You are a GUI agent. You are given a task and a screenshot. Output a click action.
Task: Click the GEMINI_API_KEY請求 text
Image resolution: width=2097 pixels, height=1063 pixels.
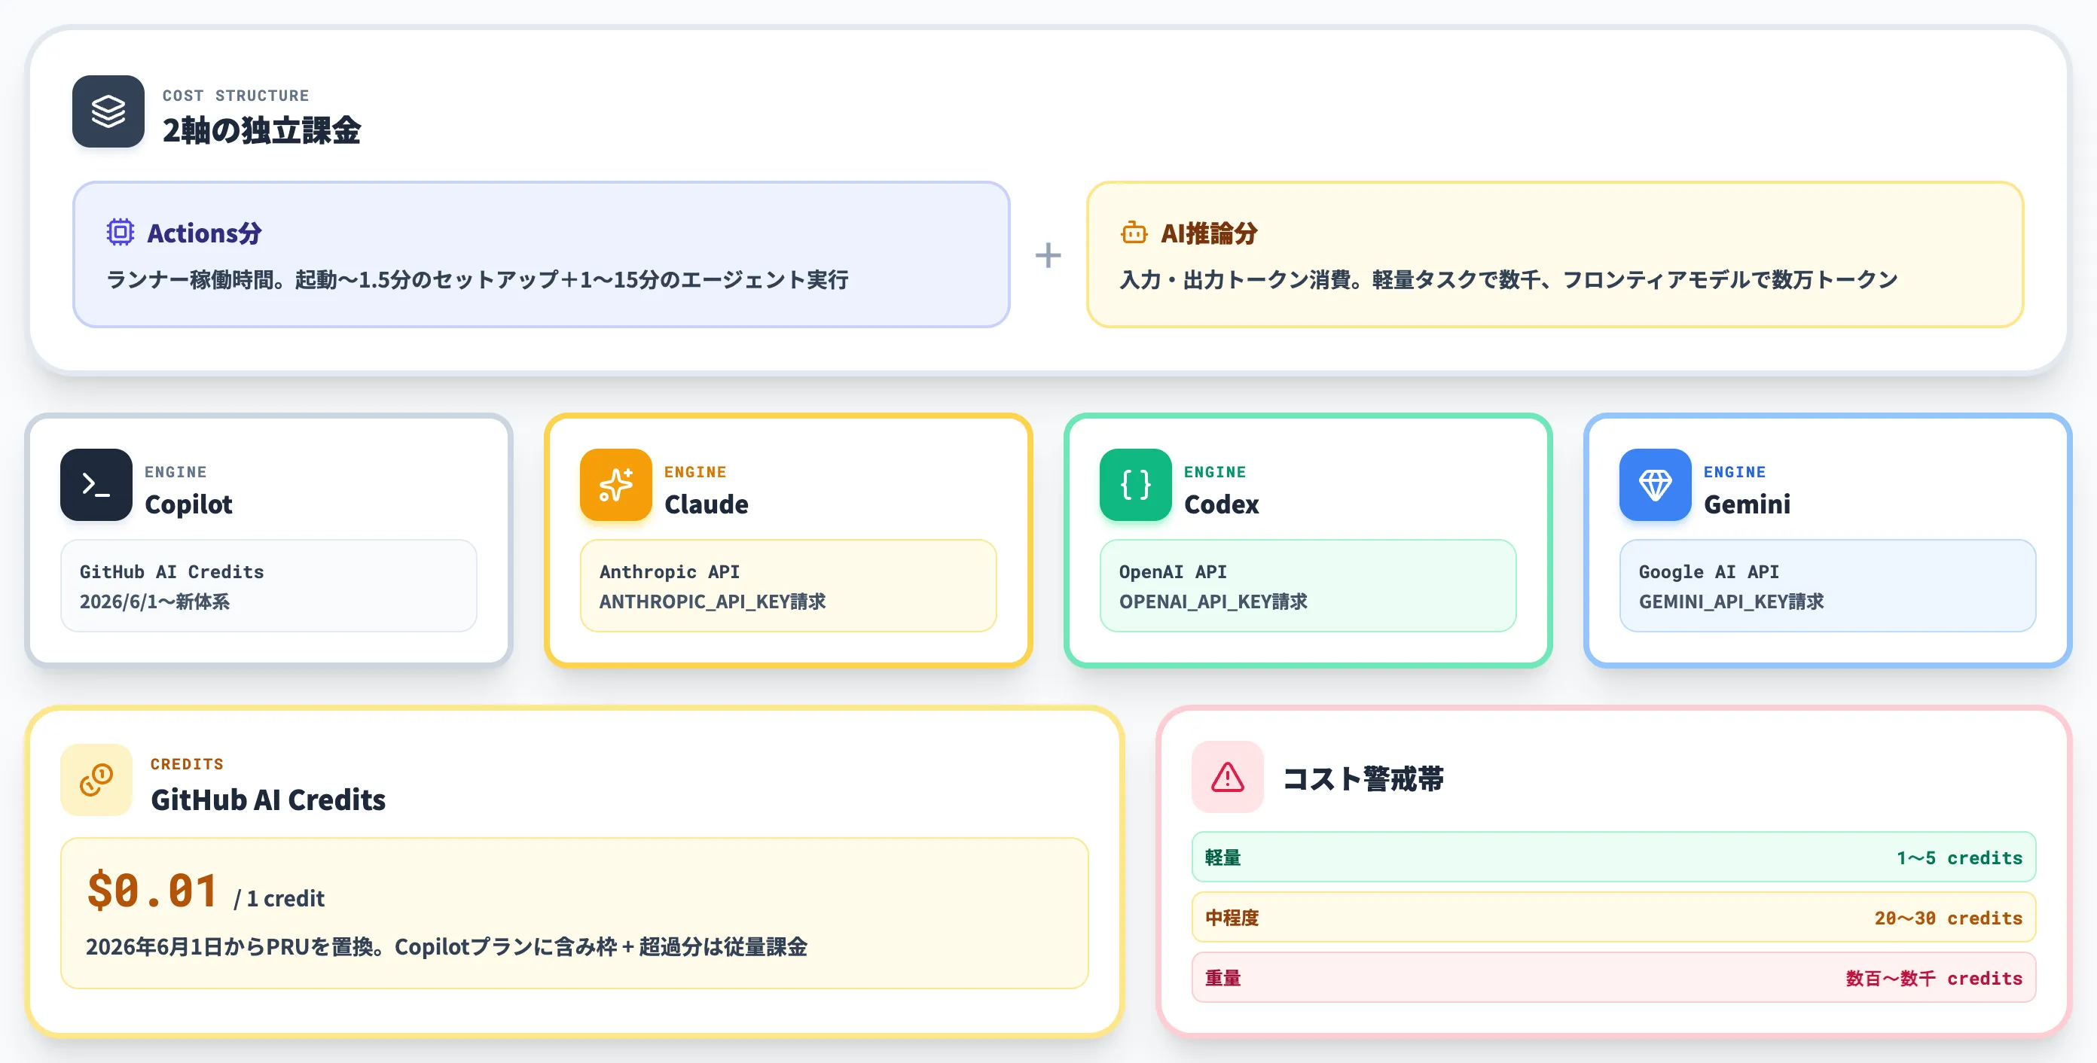(1732, 602)
